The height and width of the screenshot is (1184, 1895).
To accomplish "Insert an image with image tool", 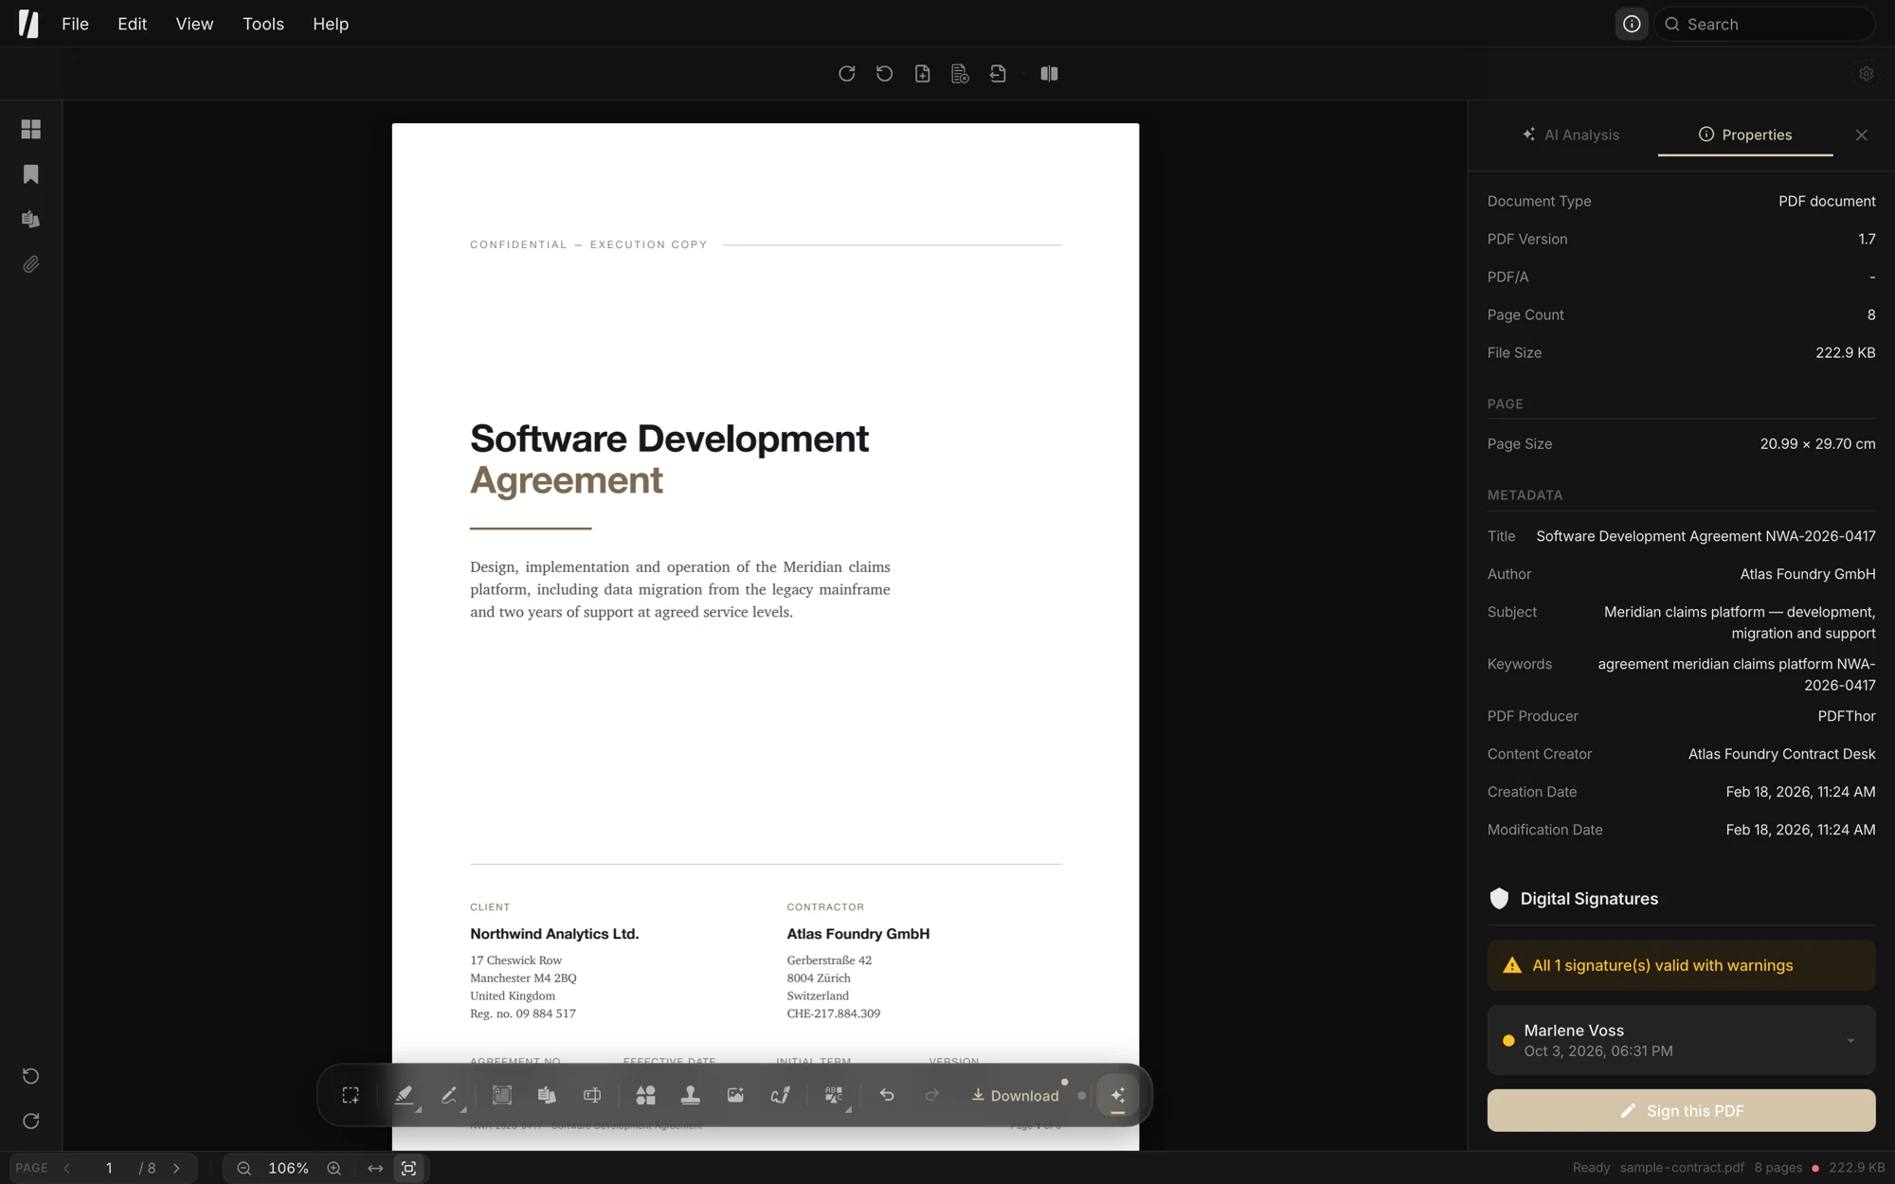I will (735, 1095).
